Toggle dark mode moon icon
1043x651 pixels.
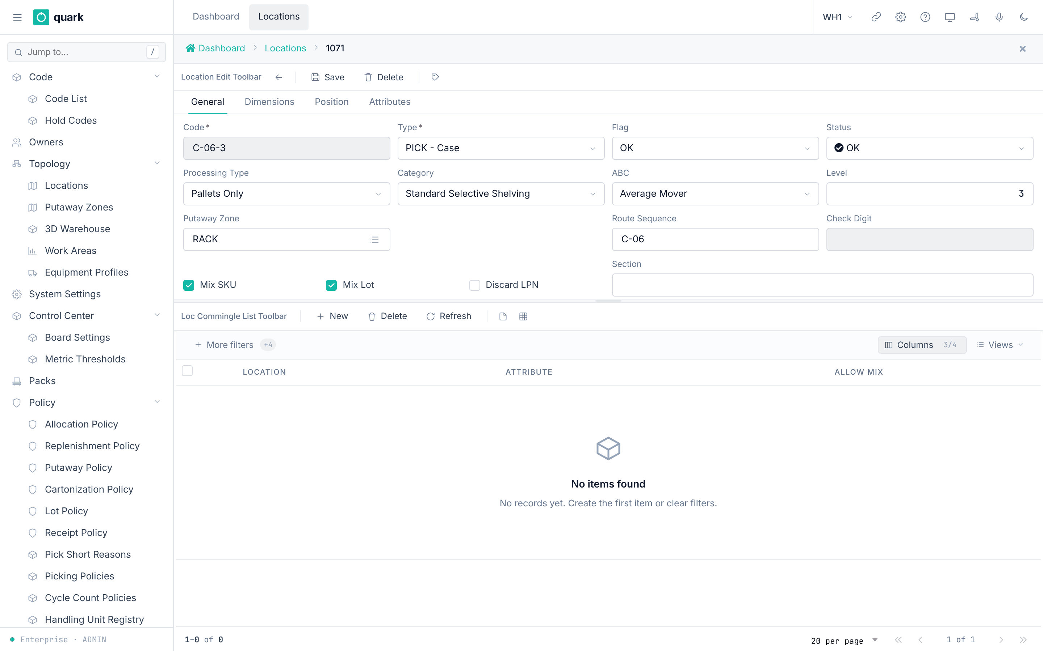coord(1023,17)
